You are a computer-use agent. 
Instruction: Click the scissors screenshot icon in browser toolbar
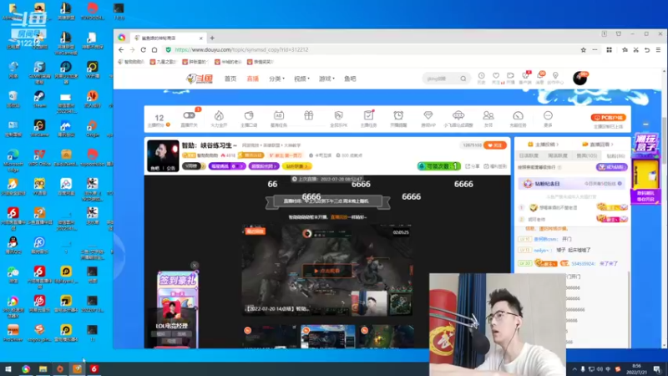(x=636, y=50)
